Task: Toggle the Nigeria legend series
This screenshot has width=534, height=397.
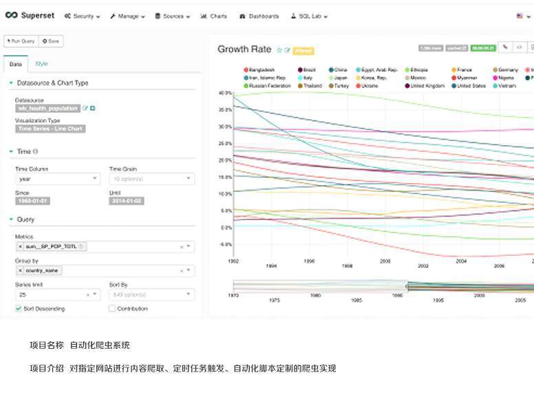Action: [x=503, y=78]
